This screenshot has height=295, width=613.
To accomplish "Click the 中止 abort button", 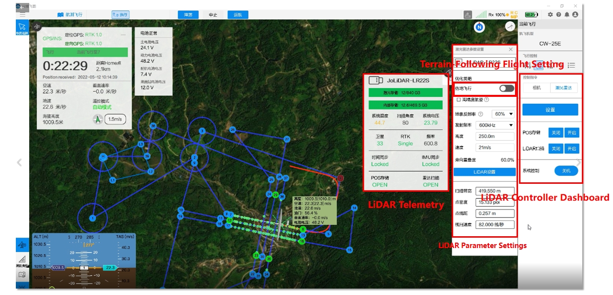I will 213,15.
